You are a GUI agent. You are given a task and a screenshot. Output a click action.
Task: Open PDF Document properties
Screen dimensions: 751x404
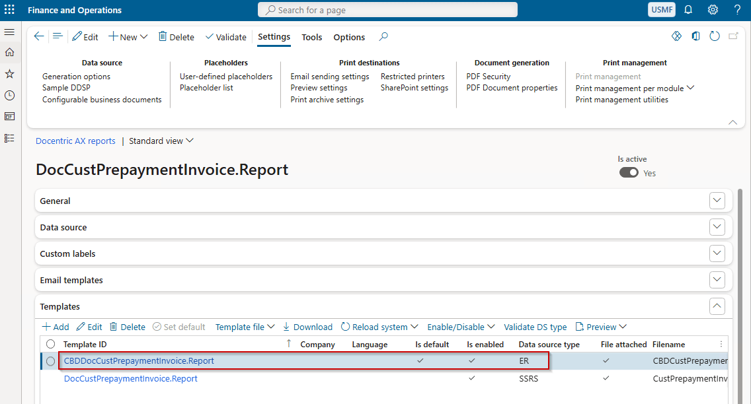tap(512, 88)
